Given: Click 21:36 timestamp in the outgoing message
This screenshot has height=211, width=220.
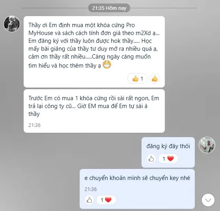Looking at the screenshot, I should (91, 189).
